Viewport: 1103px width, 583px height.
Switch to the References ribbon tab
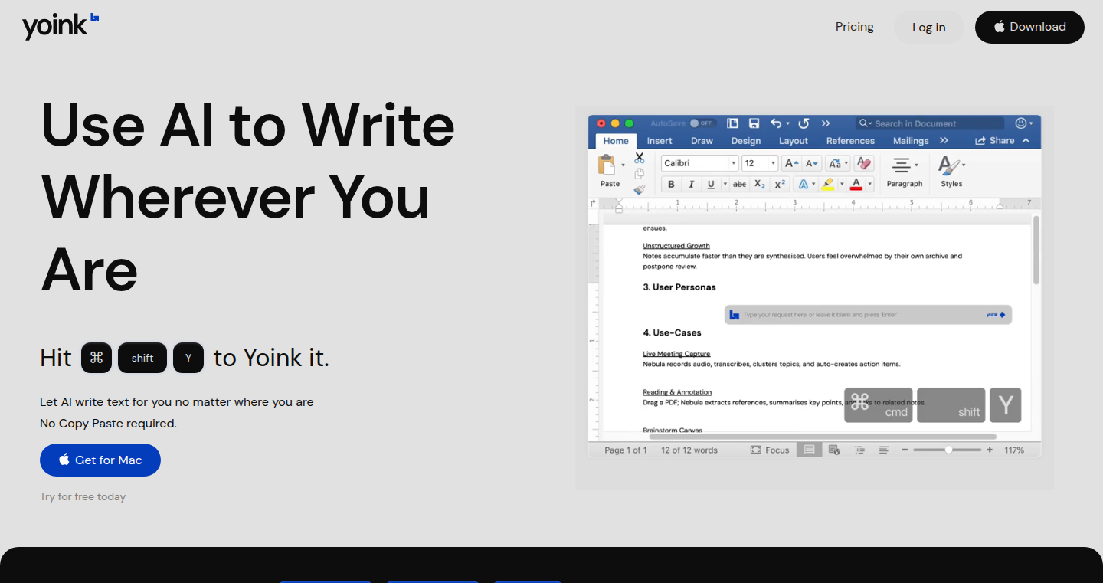(x=850, y=141)
